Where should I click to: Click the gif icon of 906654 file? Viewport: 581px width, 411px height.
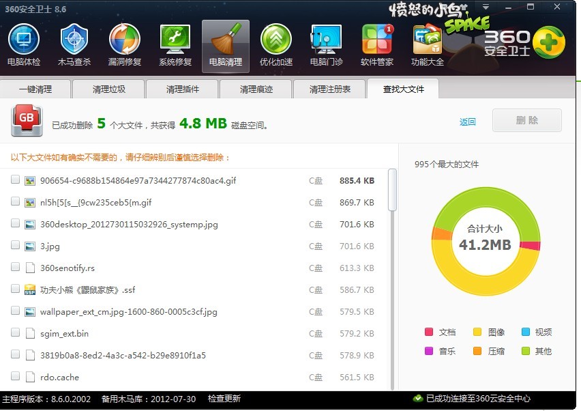point(29,181)
